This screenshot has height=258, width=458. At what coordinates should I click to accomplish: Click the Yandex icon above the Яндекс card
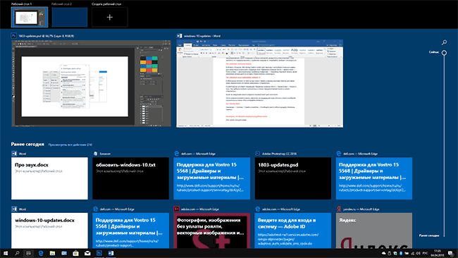click(339, 209)
